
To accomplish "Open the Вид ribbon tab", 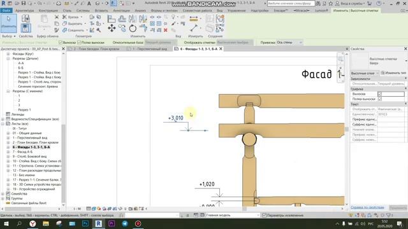I will (219, 10).
